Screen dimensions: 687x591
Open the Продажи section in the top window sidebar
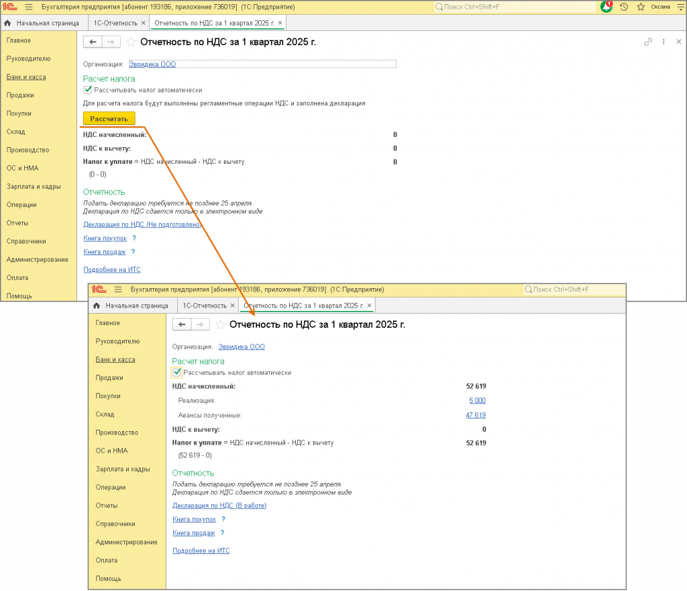coord(20,95)
